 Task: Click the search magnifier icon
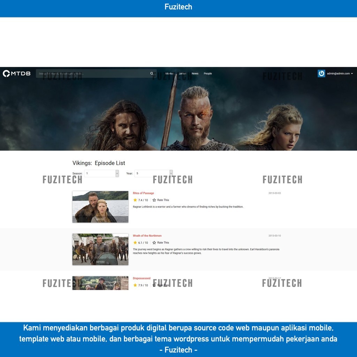click(152, 74)
